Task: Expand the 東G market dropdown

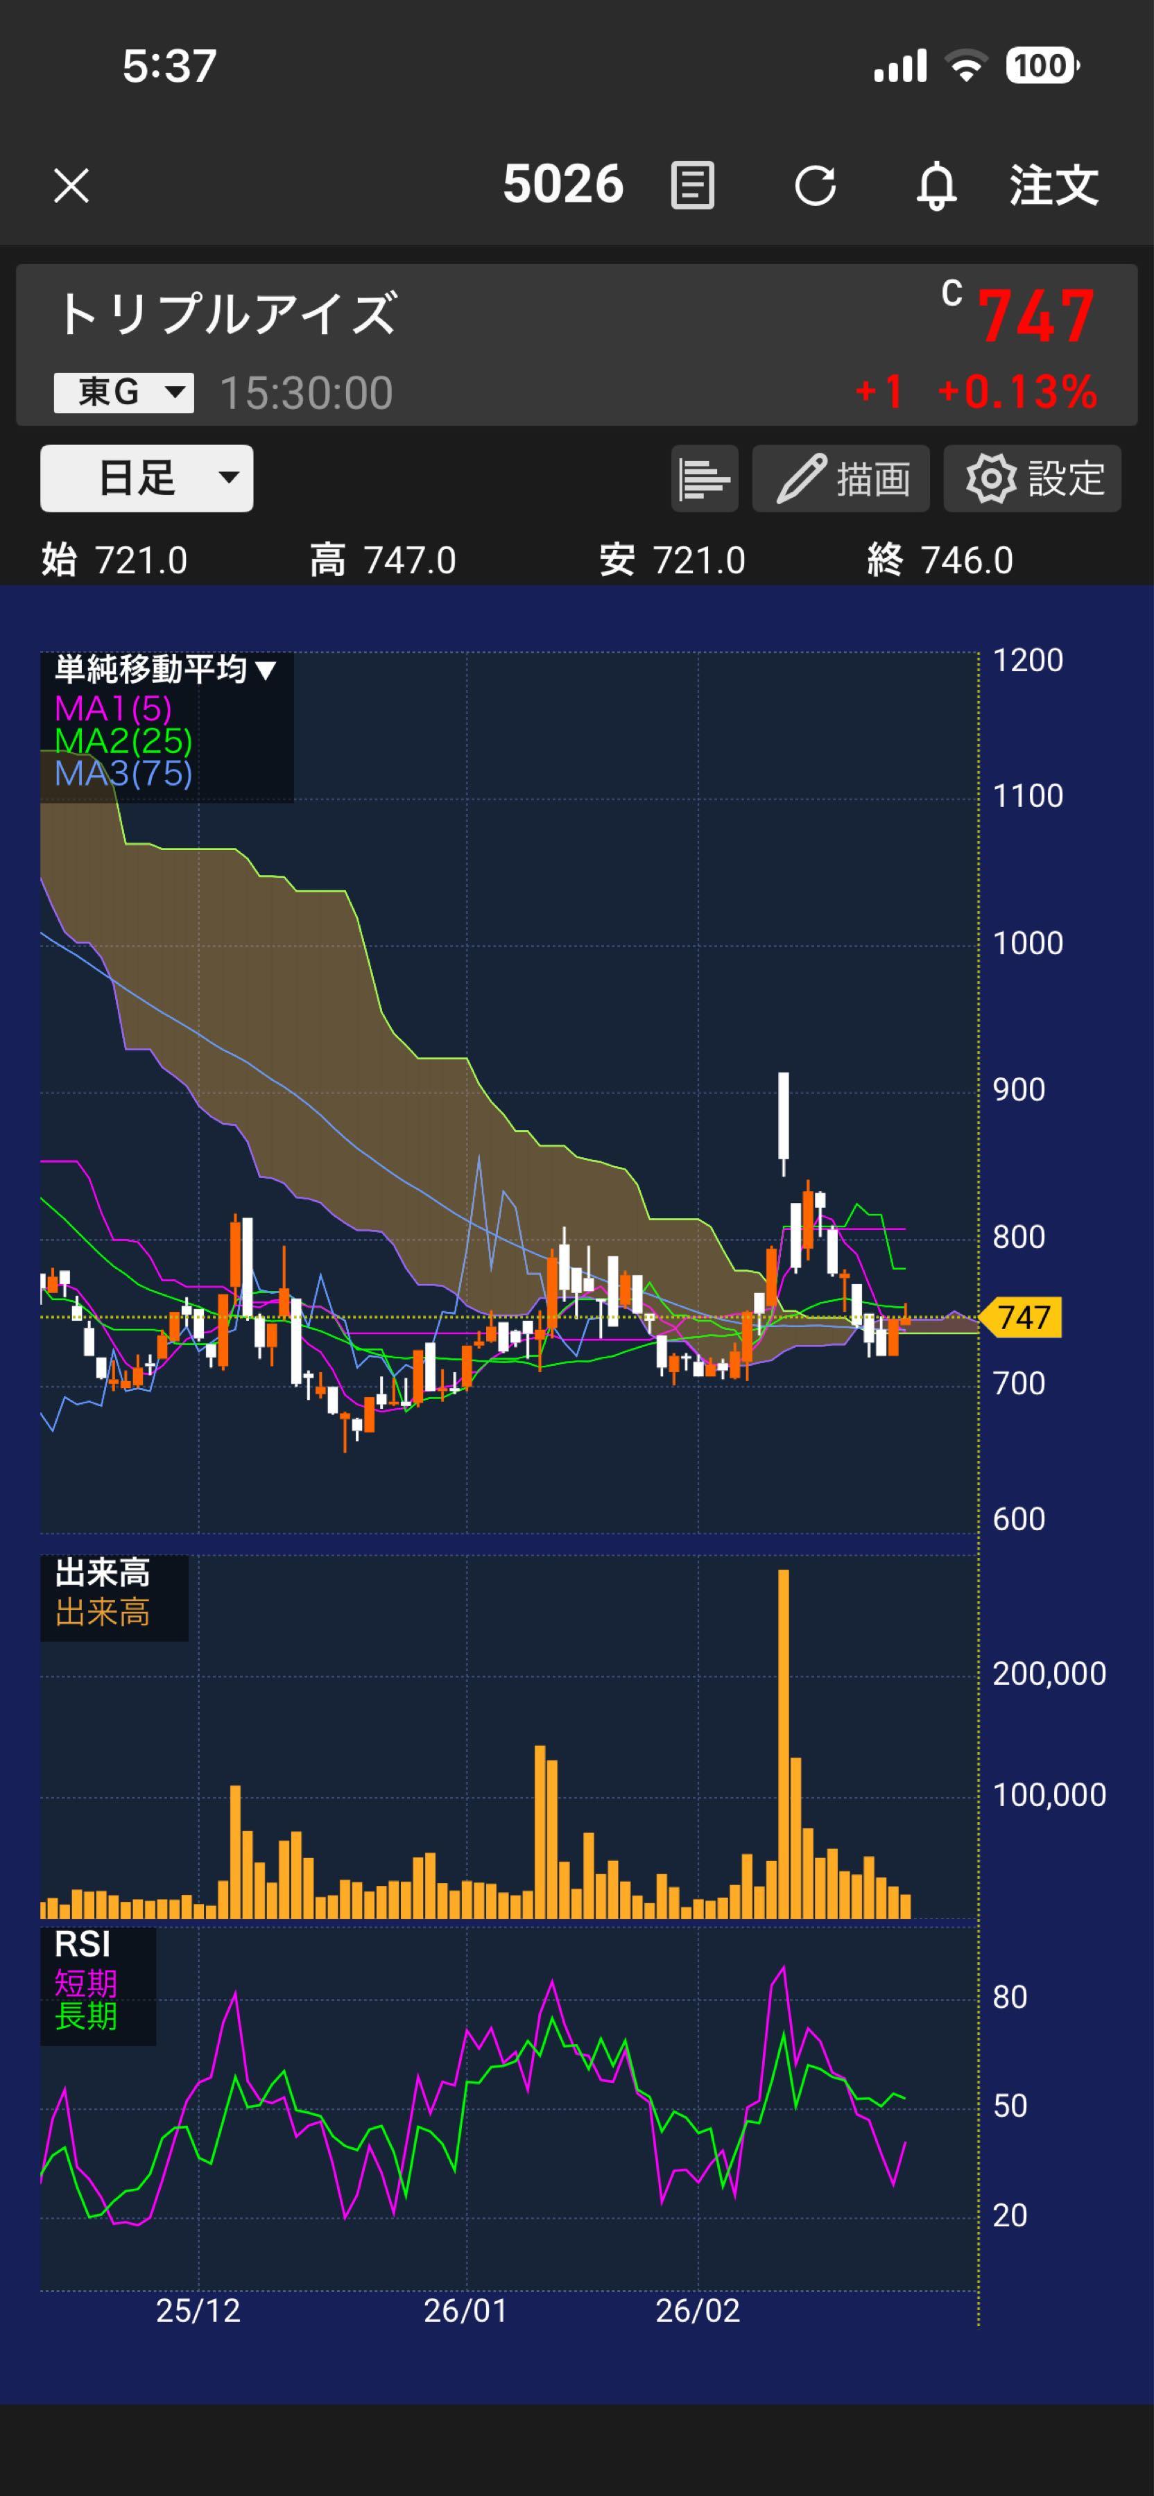Action: coord(124,392)
